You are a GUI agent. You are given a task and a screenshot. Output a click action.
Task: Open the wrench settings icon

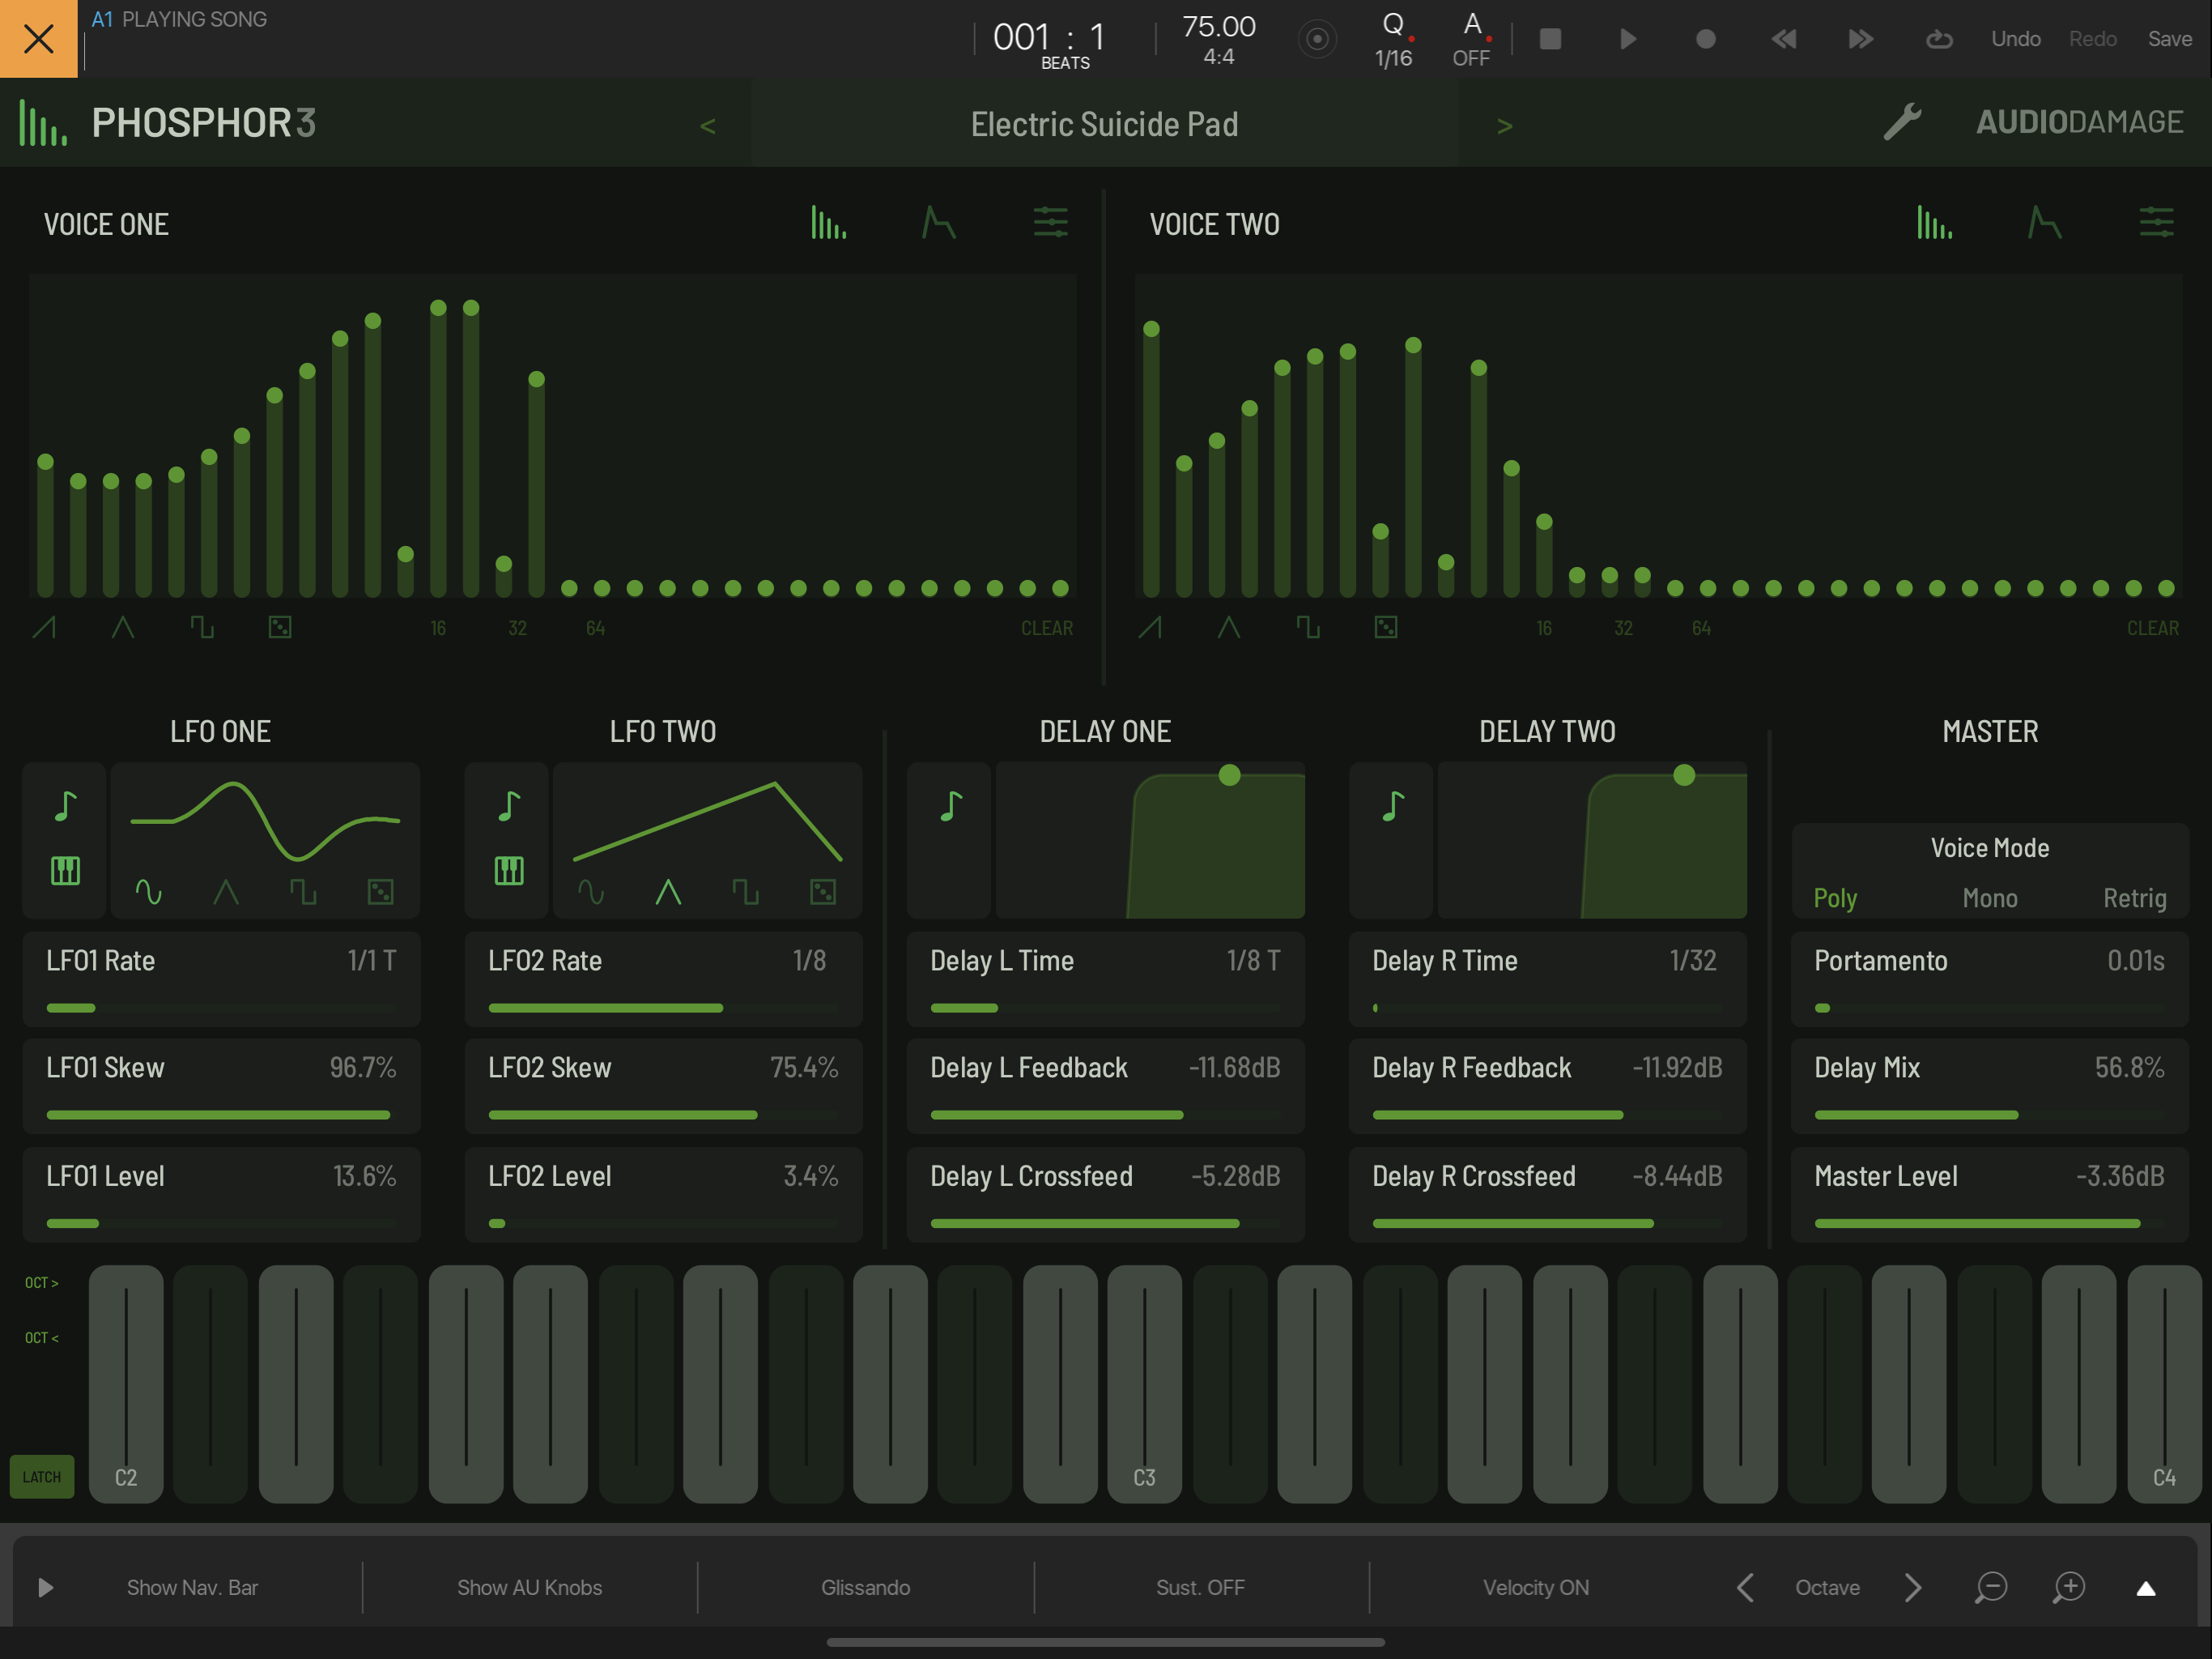pyautogui.click(x=1902, y=122)
